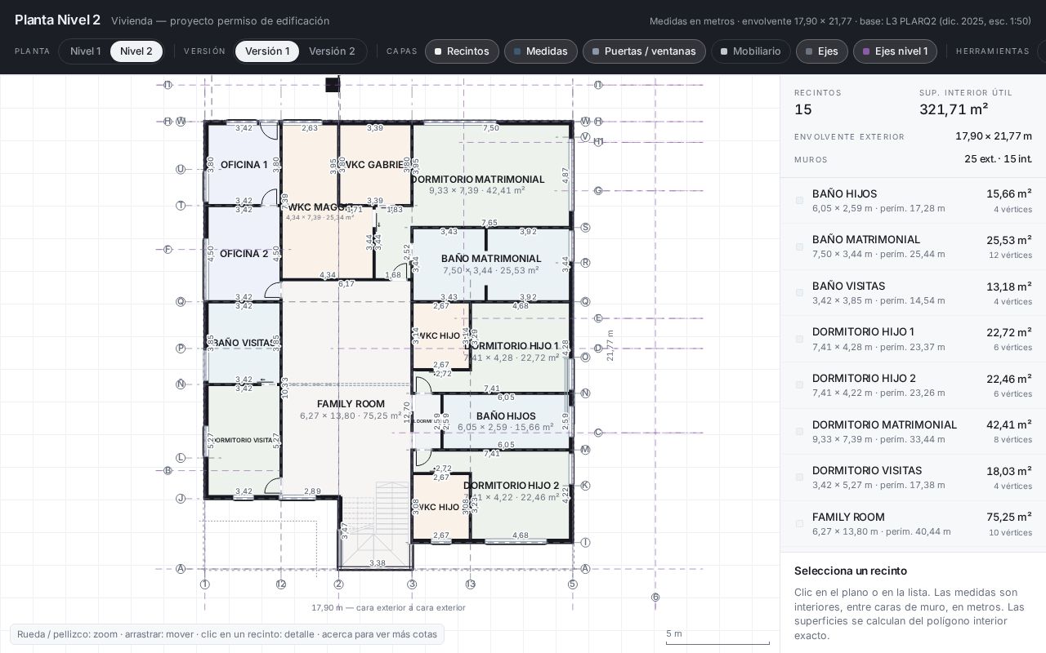Click the 5 m scale bar
The image size is (1046, 653).
[x=717, y=638]
